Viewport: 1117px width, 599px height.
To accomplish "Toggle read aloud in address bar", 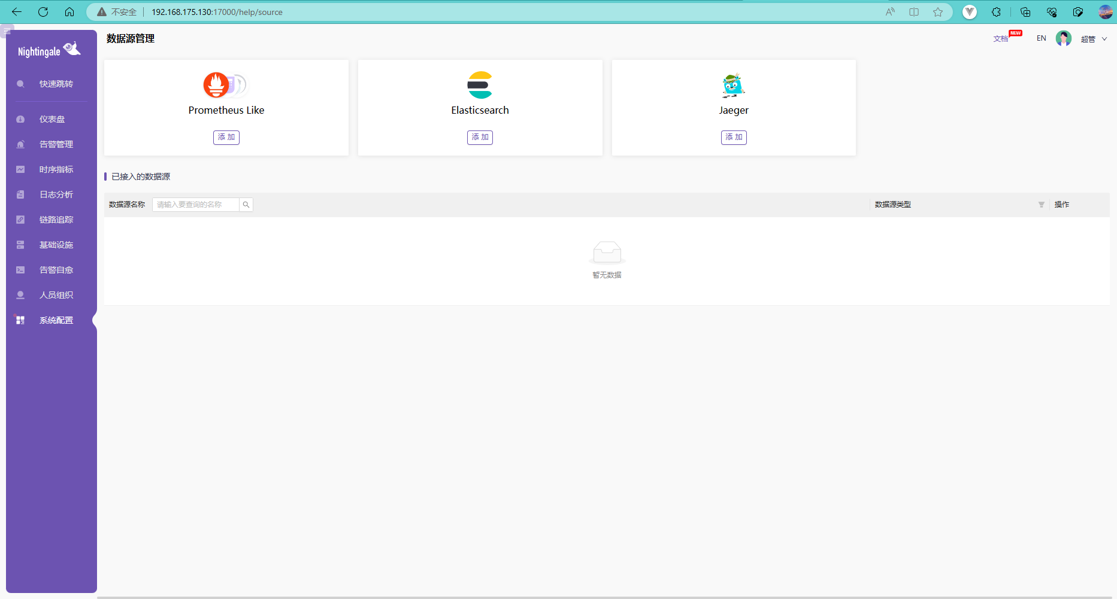I will 891,12.
